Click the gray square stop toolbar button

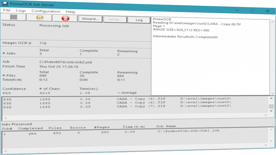(x=14, y=17)
